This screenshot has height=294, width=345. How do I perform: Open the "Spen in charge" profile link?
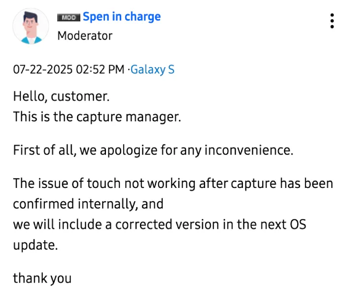click(122, 17)
